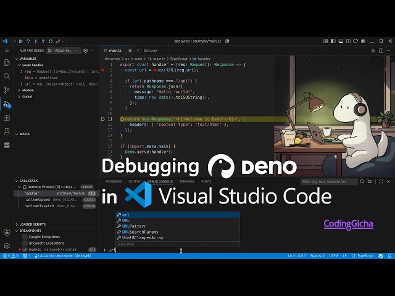Choose URLPattern from autocomplete suggestions
Image resolution: width=395 pixels, height=296 pixels.
[x=177, y=226]
